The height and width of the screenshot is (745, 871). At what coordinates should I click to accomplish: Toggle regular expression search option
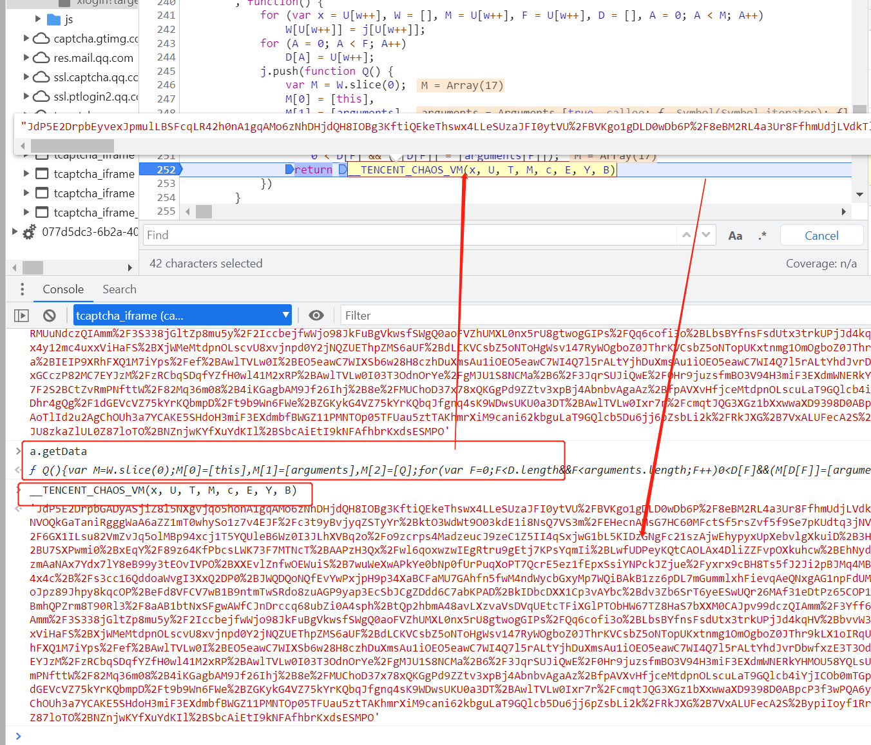pos(763,236)
